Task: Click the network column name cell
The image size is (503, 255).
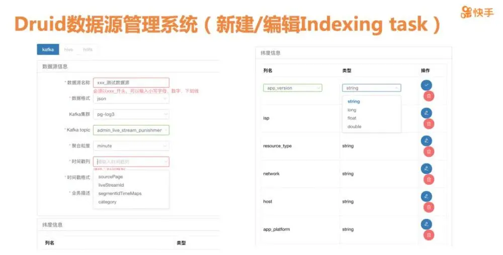Action: [271, 174]
